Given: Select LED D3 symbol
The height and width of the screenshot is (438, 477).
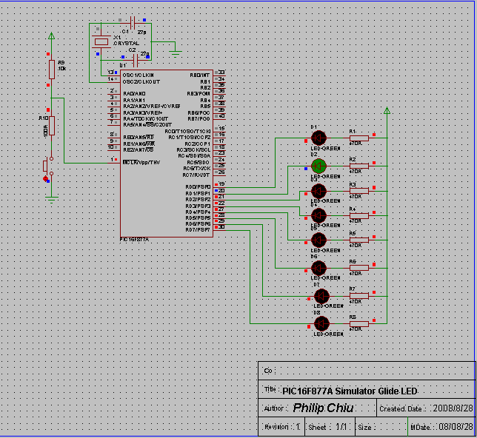Looking at the screenshot, I should click(x=318, y=191).
